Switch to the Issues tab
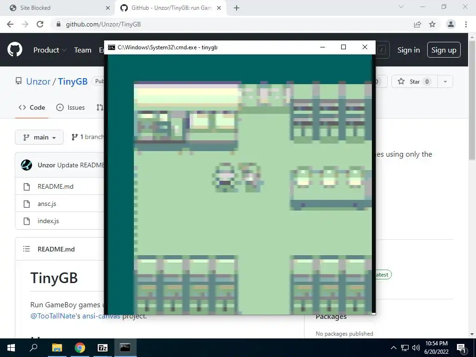 coord(71,107)
